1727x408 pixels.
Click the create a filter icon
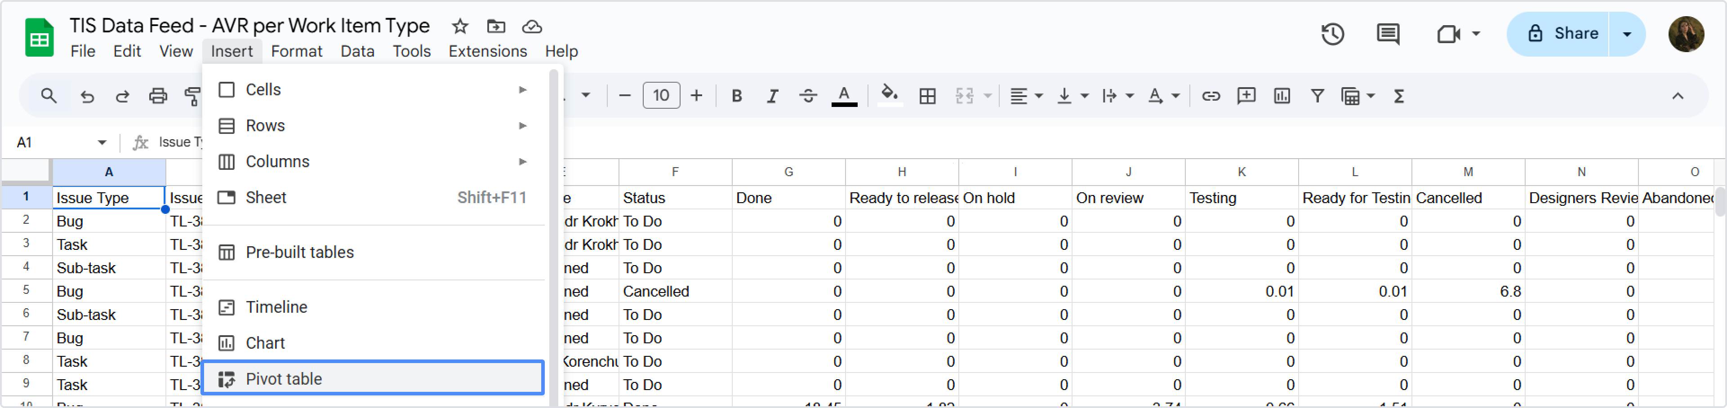click(1317, 97)
